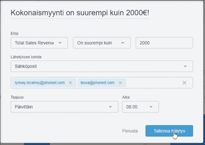
Task: Click Peruuta to cancel
Action: tap(130, 131)
